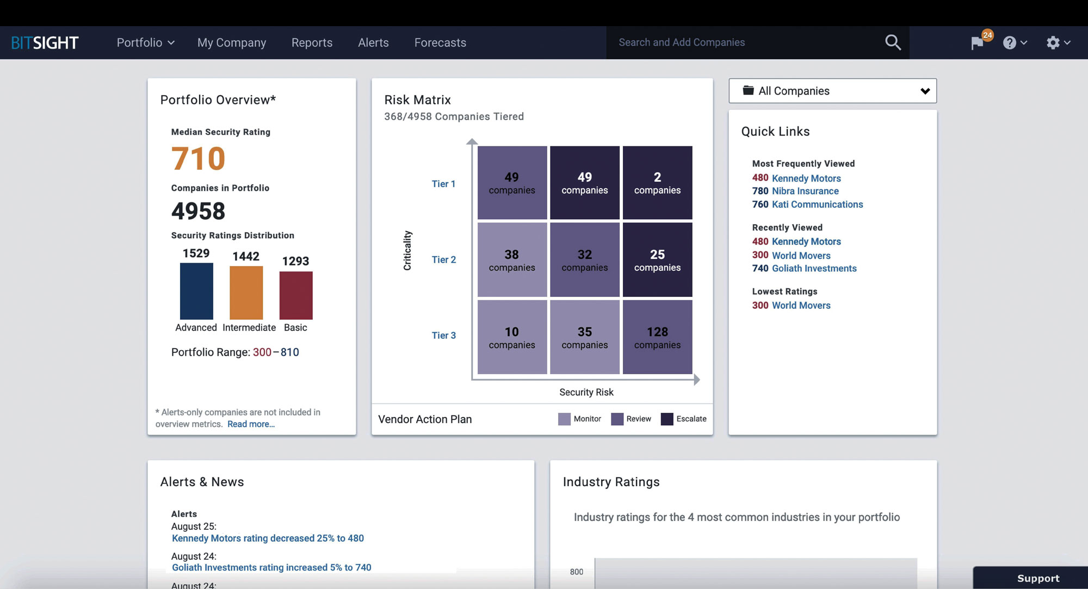
Task: Open the All Companies dropdown
Action: 925,91
